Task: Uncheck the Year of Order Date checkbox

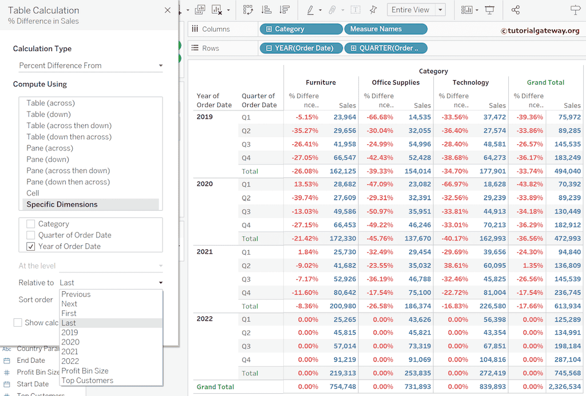Action: click(31, 247)
